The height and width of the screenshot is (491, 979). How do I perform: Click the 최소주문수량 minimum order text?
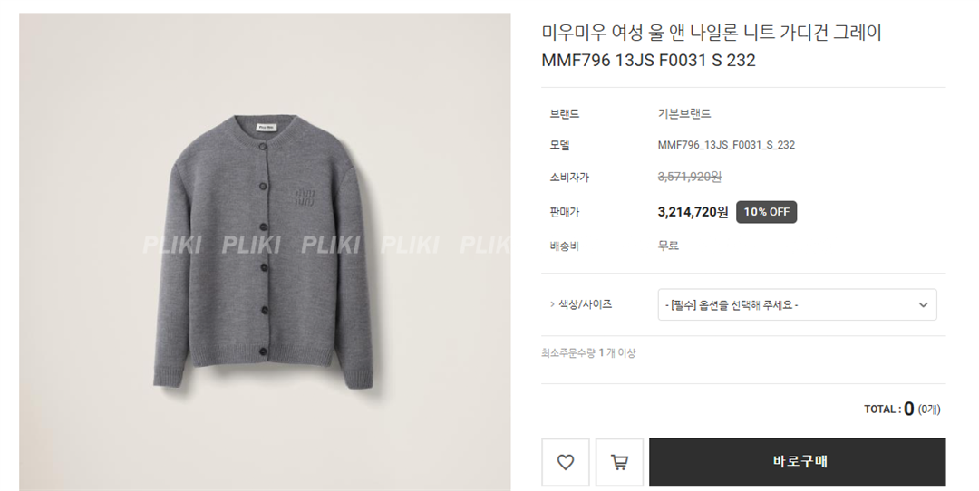pos(588,353)
